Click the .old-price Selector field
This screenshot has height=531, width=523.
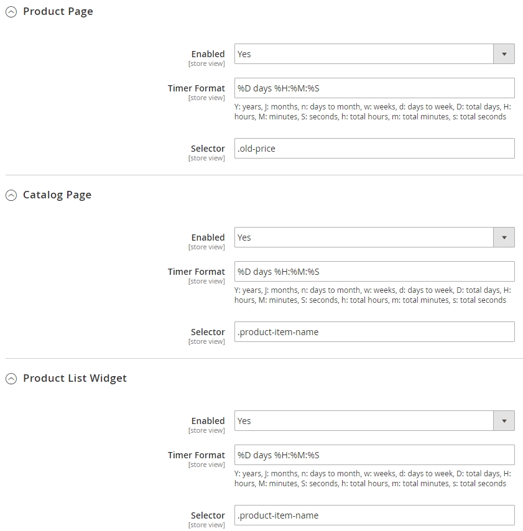tap(374, 149)
